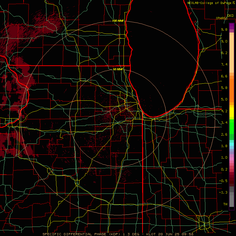Click the 5.0 value on the KDP scale

coord(224,99)
